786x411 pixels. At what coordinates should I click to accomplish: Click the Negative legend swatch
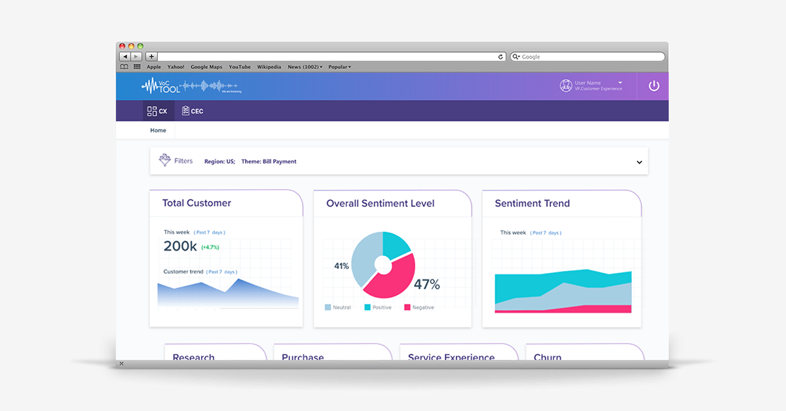pos(407,307)
